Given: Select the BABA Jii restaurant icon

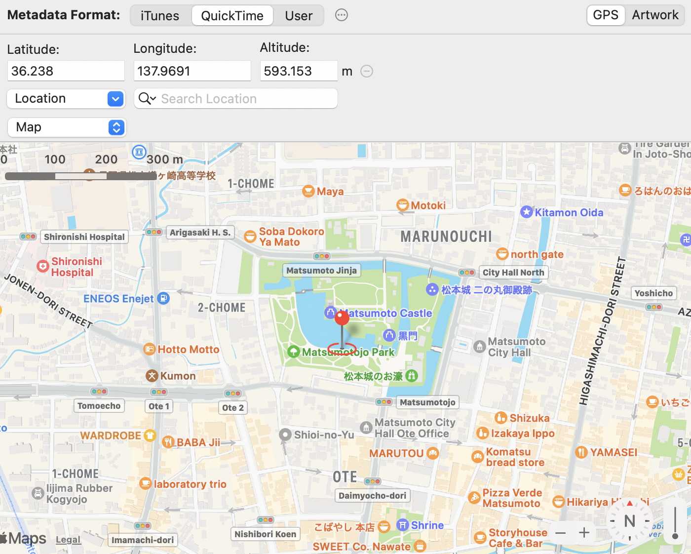Looking at the screenshot, I should pos(168,442).
